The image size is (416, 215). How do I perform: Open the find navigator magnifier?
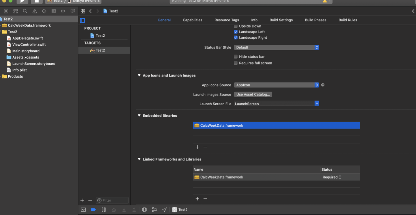(x=25, y=11)
